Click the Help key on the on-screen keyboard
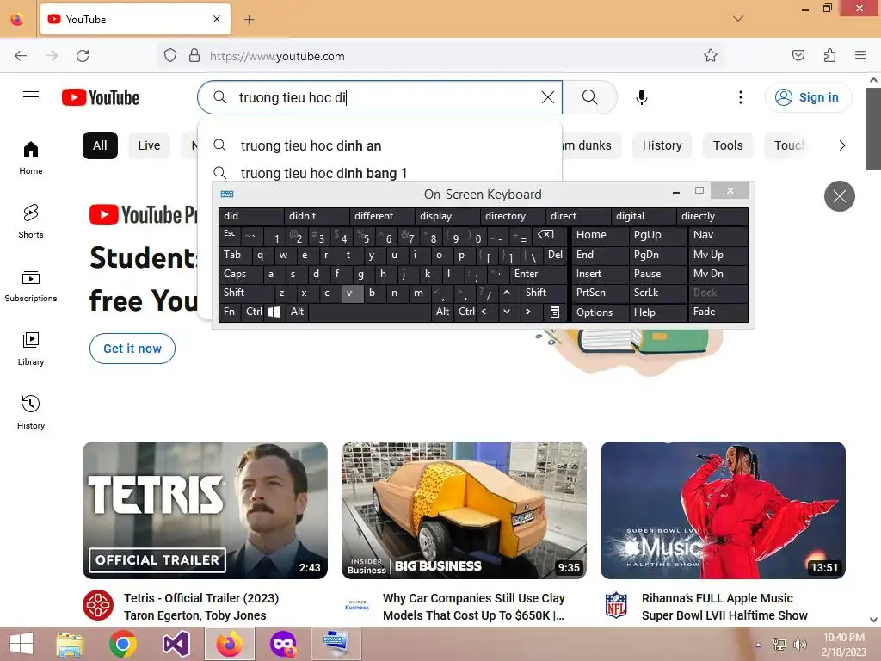Image resolution: width=881 pixels, height=661 pixels. [x=657, y=312]
